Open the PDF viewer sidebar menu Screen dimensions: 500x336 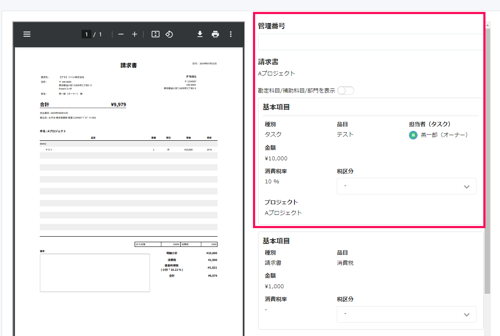click(27, 34)
